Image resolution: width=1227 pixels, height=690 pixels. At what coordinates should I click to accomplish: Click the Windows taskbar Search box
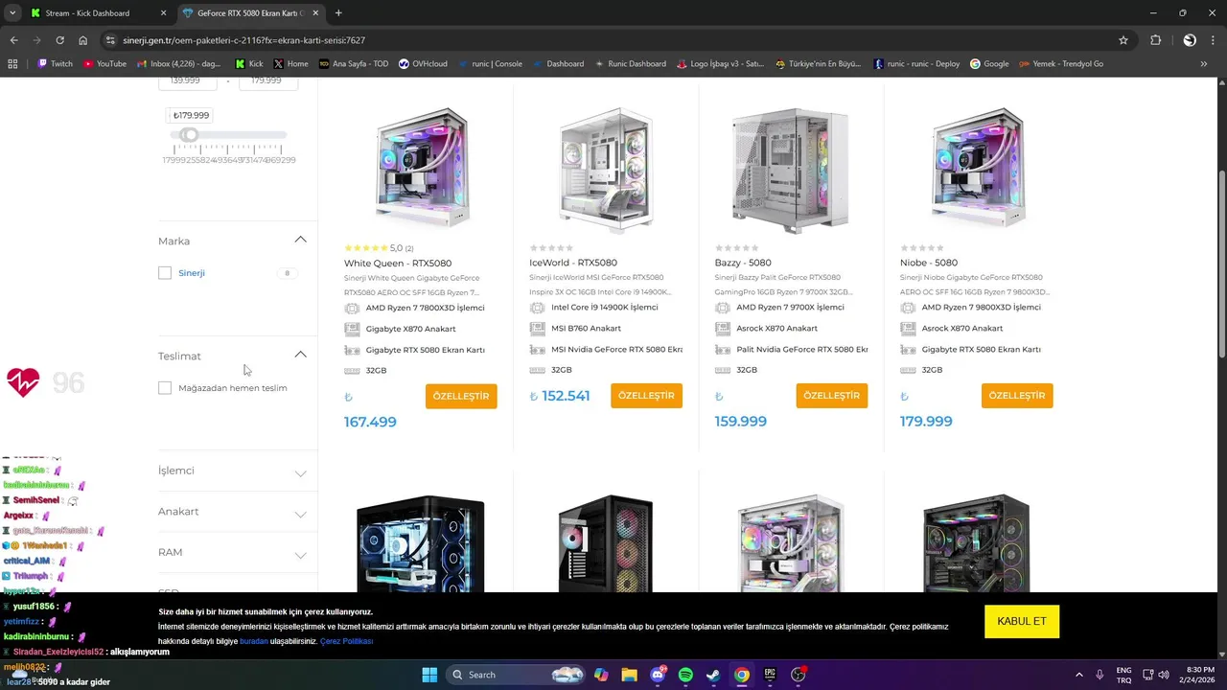click(516, 675)
